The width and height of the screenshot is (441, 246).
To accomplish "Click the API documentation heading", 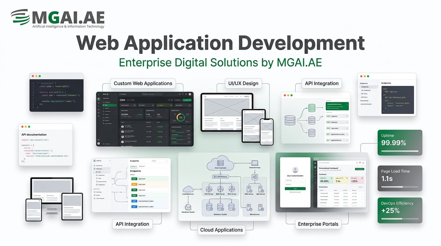I will (x=34, y=135).
